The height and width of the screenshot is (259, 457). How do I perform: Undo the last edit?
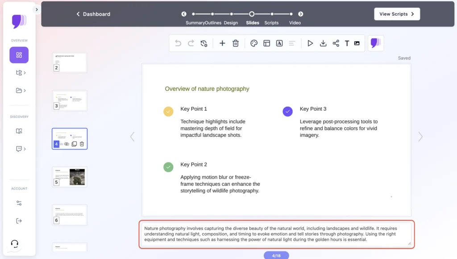[178, 43]
